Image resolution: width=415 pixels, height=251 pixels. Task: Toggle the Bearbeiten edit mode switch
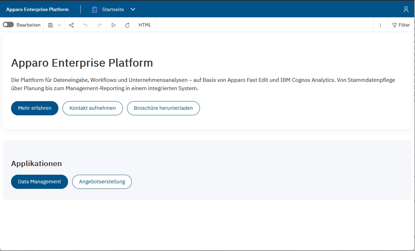(x=8, y=25)
